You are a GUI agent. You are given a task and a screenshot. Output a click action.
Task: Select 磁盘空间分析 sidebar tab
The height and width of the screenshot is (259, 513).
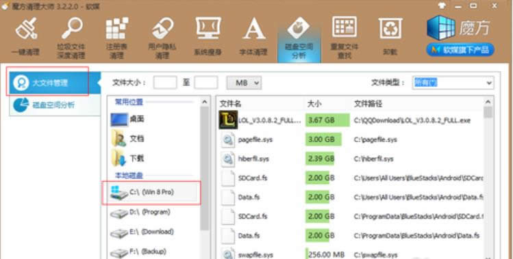[x=55, y=105]
